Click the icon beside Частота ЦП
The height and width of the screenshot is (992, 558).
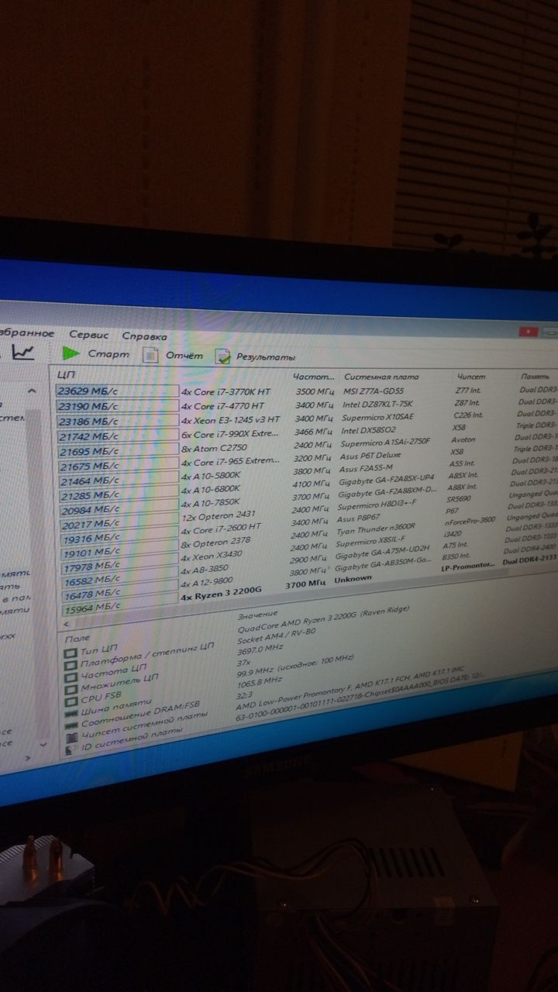tap(70, 677)
